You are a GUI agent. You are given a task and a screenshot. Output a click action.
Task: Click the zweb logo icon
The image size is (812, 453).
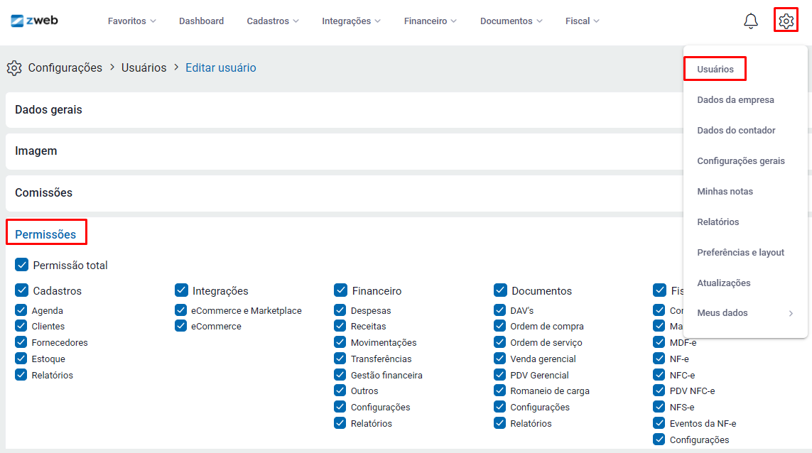point(18,21)
